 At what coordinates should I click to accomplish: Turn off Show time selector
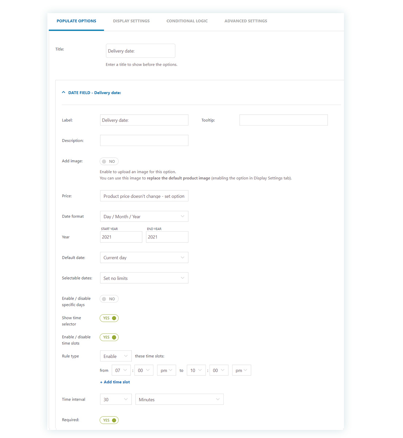click(x=109, y=318)
